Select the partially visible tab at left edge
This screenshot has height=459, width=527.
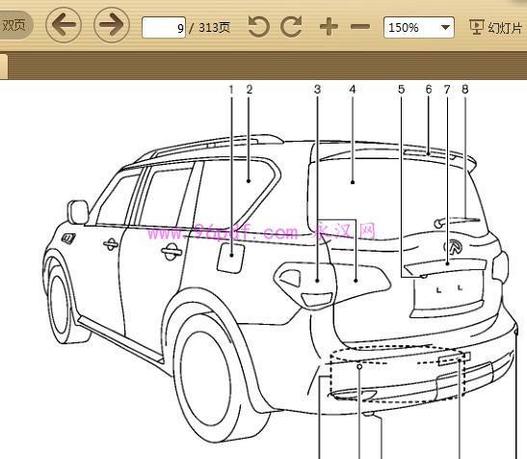point(3,66)
